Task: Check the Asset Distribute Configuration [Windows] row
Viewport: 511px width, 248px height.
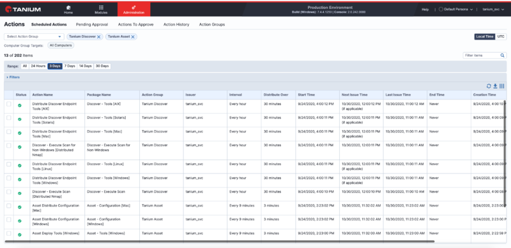Action: (9, 219)
